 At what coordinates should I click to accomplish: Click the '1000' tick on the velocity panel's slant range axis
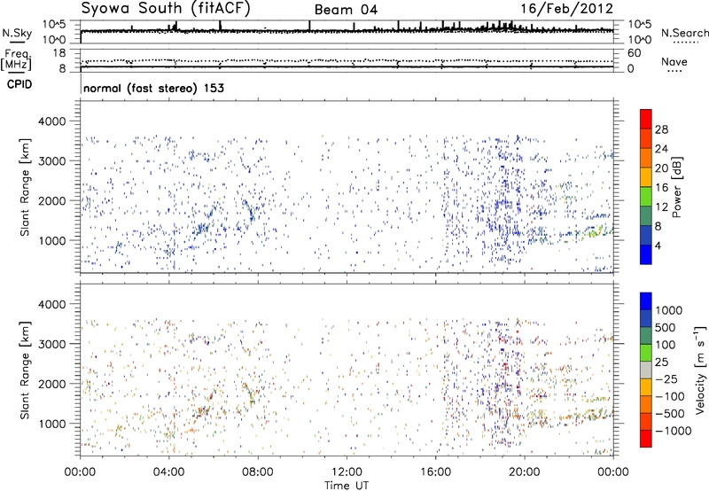pos(52,424)
